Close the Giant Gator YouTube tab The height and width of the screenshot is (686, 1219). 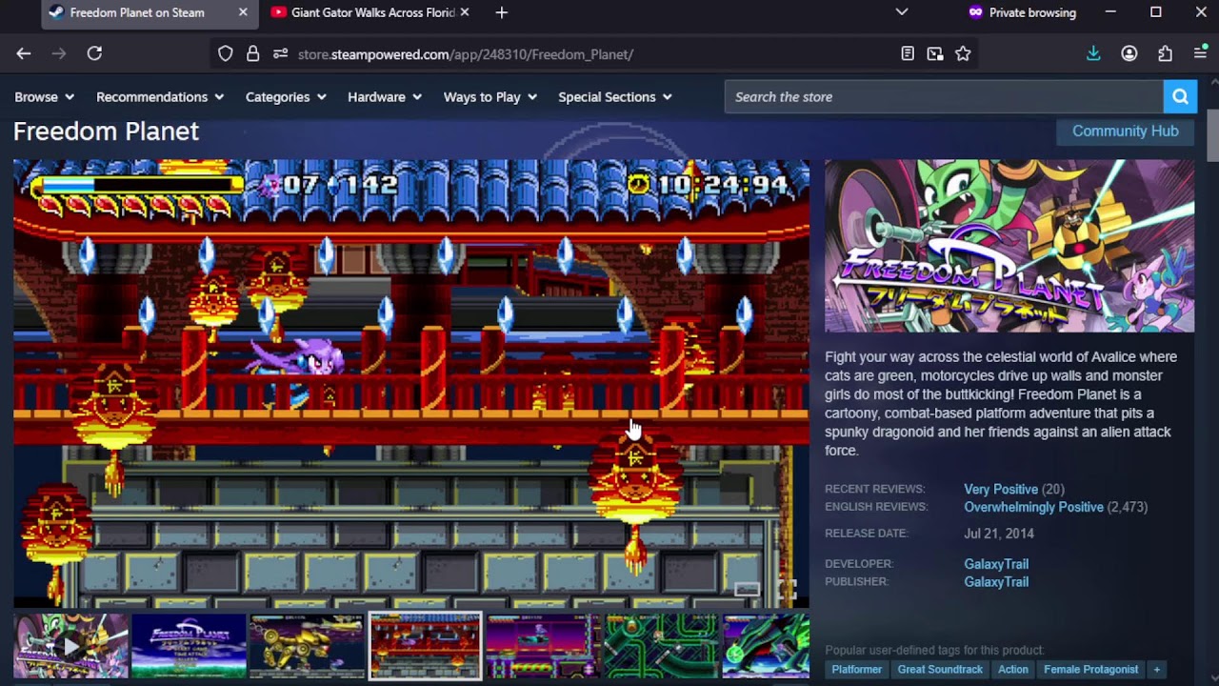click(x=465, y=12)
